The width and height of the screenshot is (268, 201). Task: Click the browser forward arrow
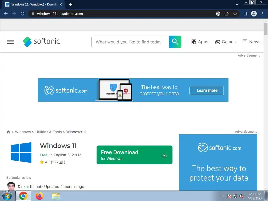(14, 14)
